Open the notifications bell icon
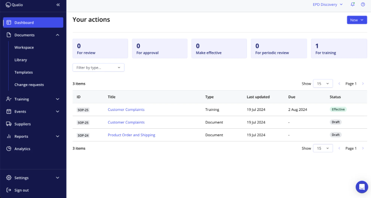Screen dimensions: 371x198 [x=353, y=5]
